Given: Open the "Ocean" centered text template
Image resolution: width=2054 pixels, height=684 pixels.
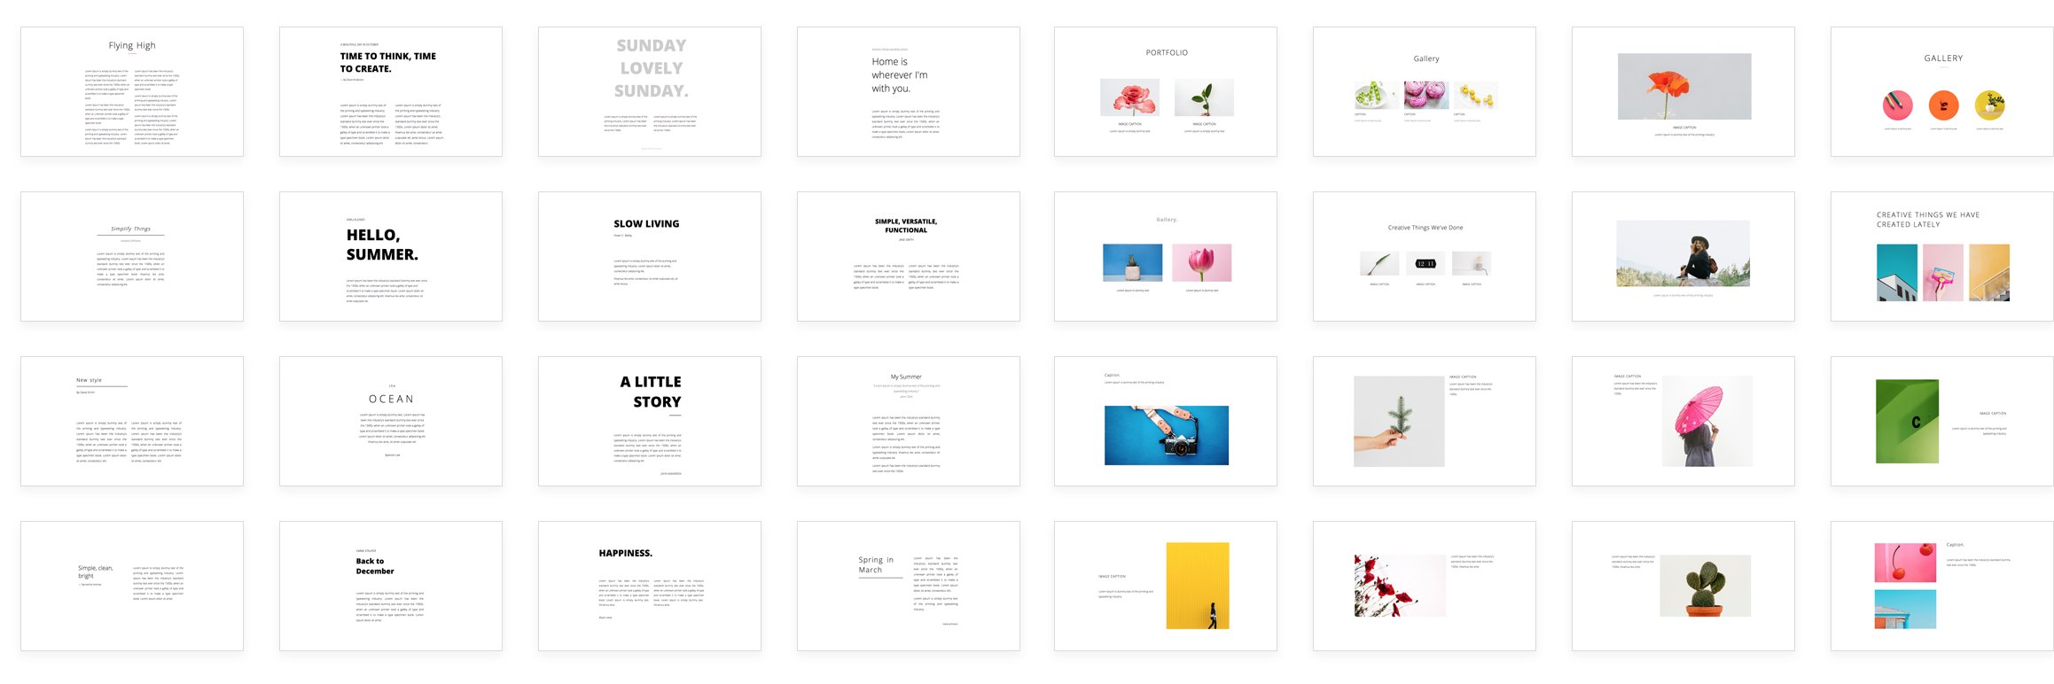Looking at the screenshot, I should 391,422.
